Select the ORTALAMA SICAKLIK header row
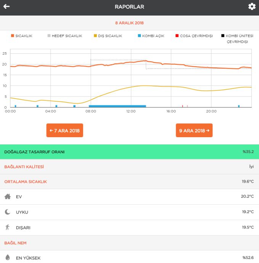Image resolution: width=259 pixels, height=263 pixels. pyautogui.click(x=129, y=181)
